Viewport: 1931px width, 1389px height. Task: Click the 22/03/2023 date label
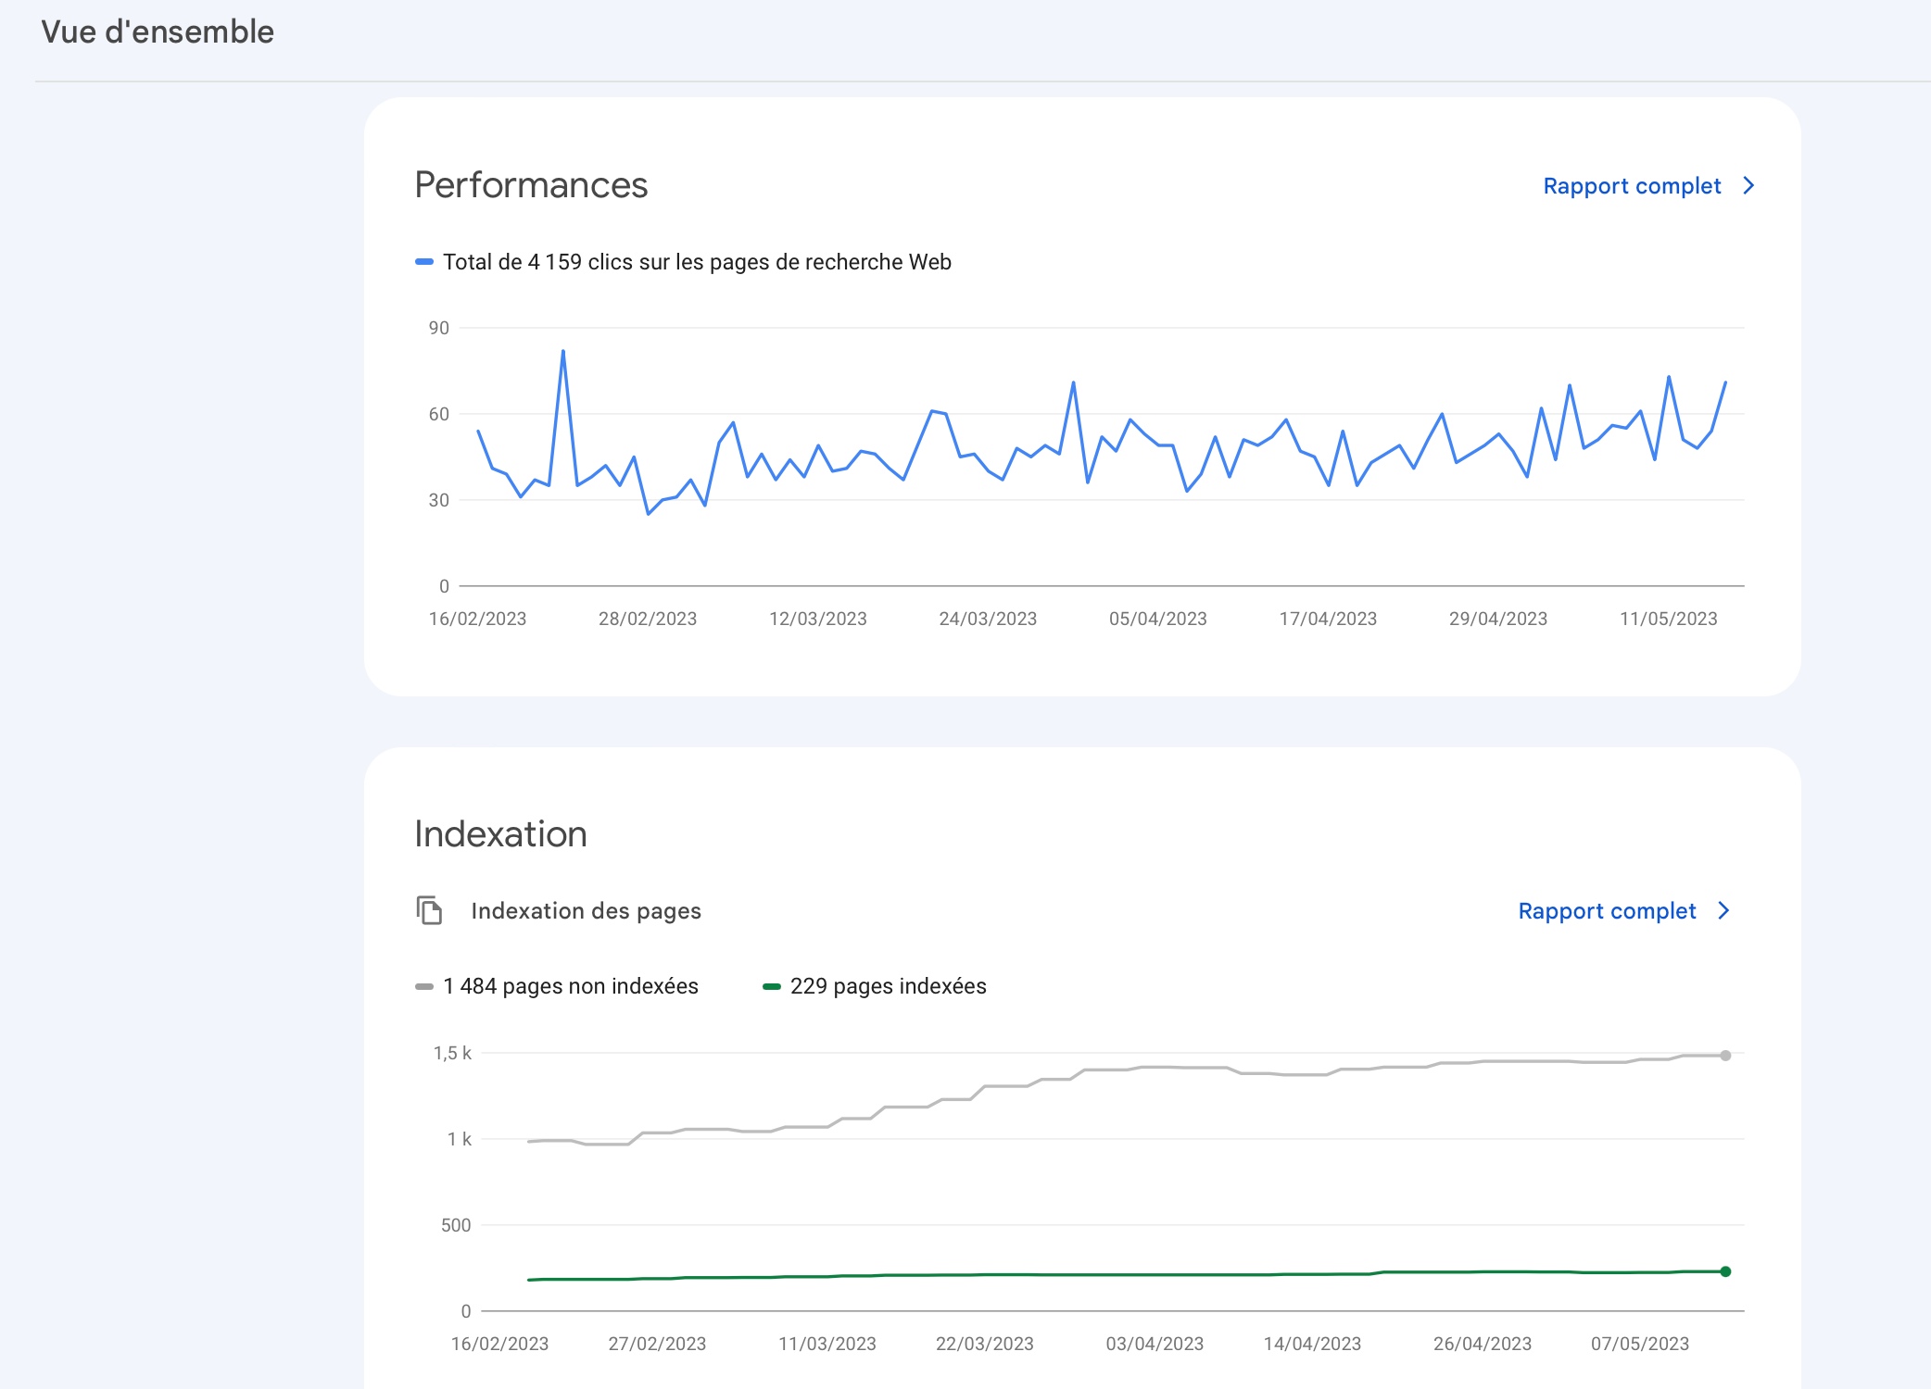click(x=985, y=1344)
